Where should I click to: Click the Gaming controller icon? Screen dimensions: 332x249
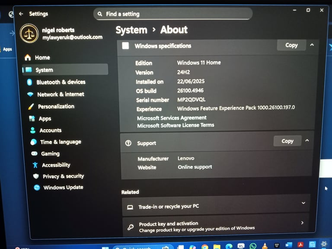coord(34,153)
